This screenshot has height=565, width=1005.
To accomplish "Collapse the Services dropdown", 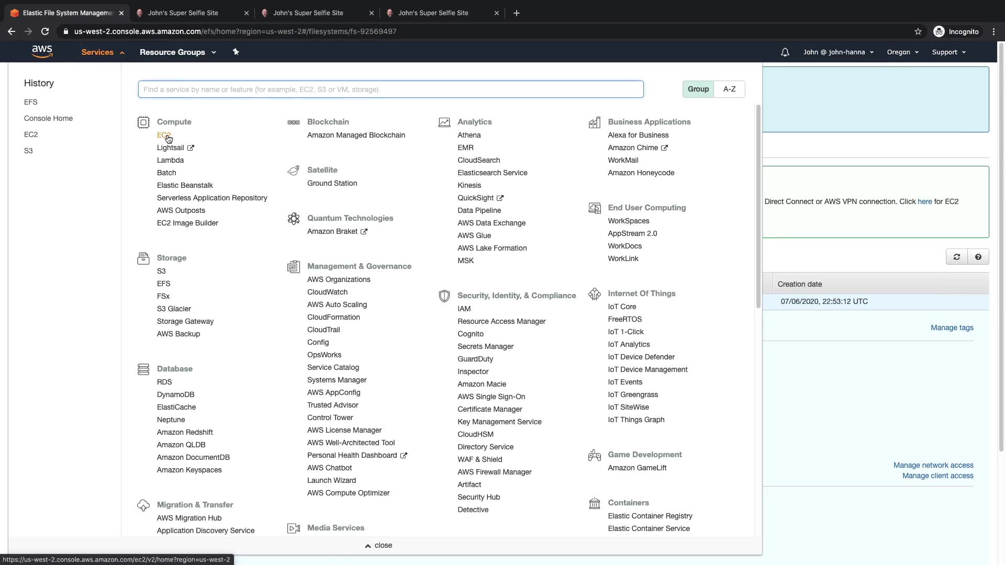I will click(103, 52).
